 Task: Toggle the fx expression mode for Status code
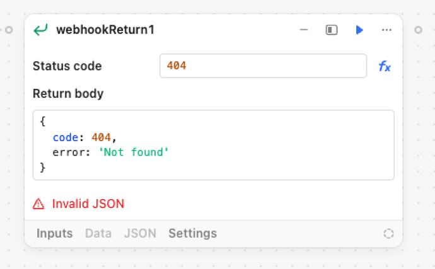point(385,66)
